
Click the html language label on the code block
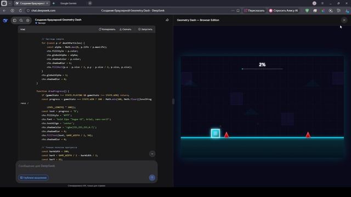(x=23, y=29)
